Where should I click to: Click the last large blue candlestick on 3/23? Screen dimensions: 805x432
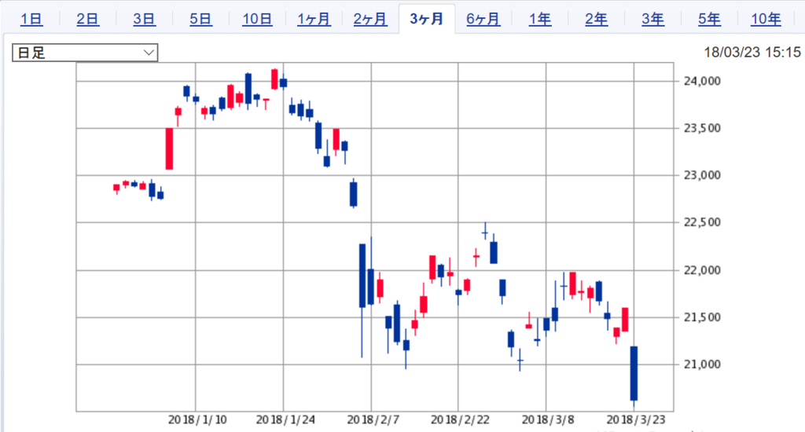pos(634,374)
